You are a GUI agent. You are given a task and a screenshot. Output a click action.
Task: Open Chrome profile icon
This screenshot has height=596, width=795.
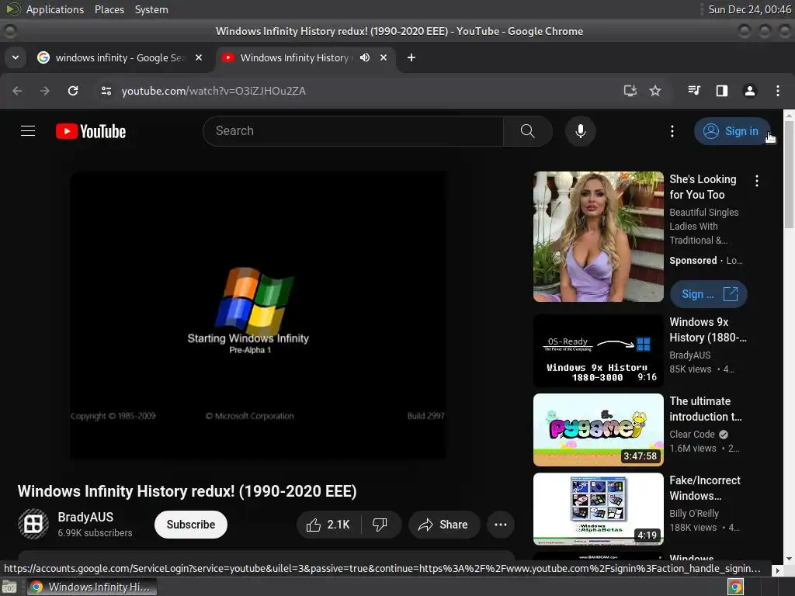[750, 91]
